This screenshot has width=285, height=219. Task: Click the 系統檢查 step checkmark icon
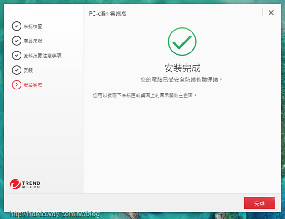[x=16, y=26]
